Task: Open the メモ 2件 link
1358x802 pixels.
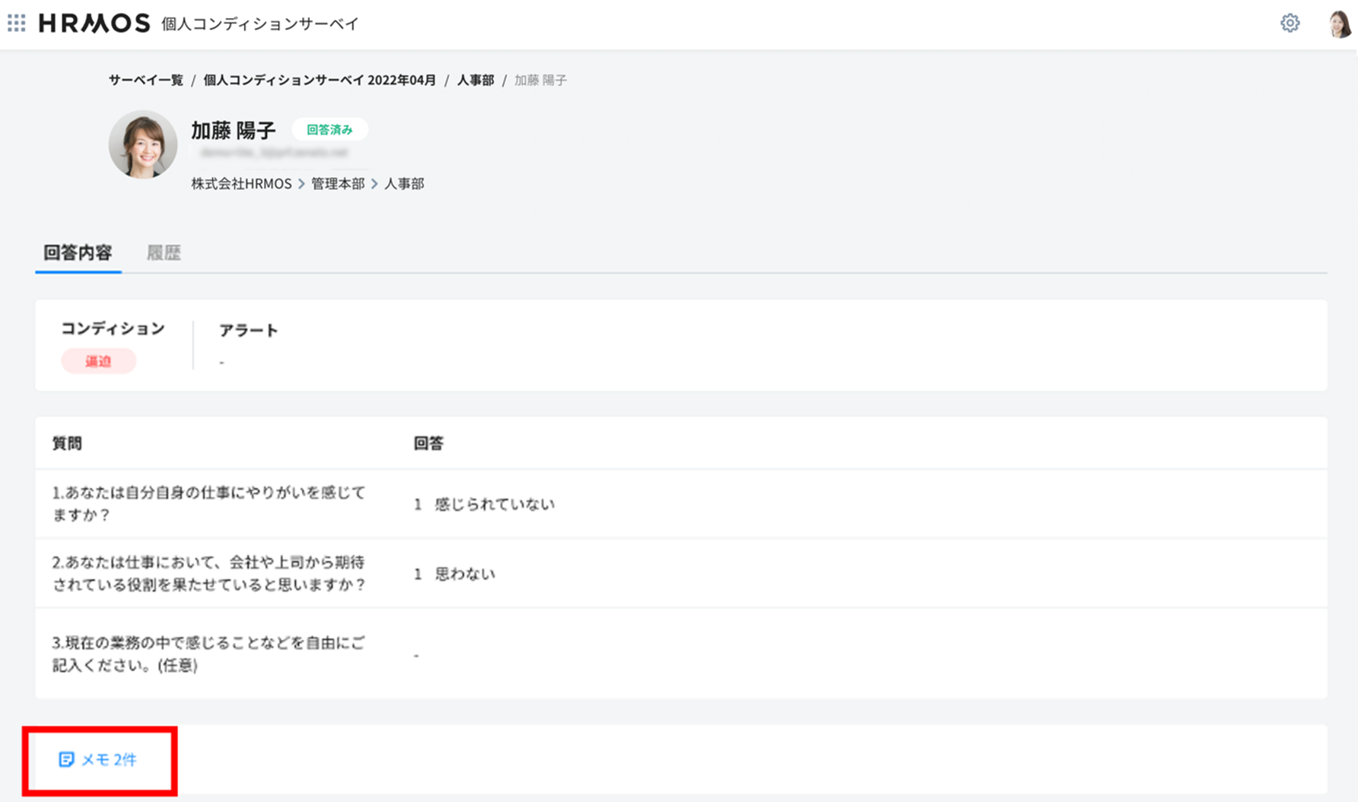Action: coord(109,759)
